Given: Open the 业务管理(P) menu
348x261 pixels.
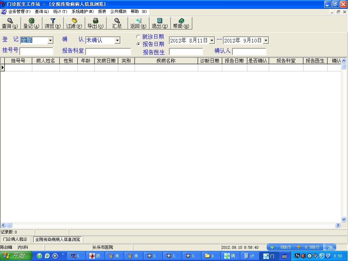Looking at the screenshot, I should click(x=19, y=12).
